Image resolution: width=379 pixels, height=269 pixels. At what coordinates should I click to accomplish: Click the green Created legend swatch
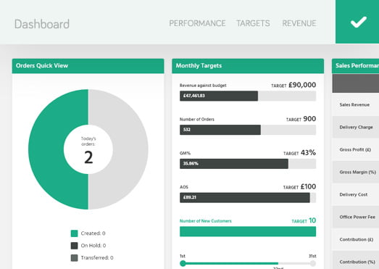pyautogui.click(x=74, y=233)
